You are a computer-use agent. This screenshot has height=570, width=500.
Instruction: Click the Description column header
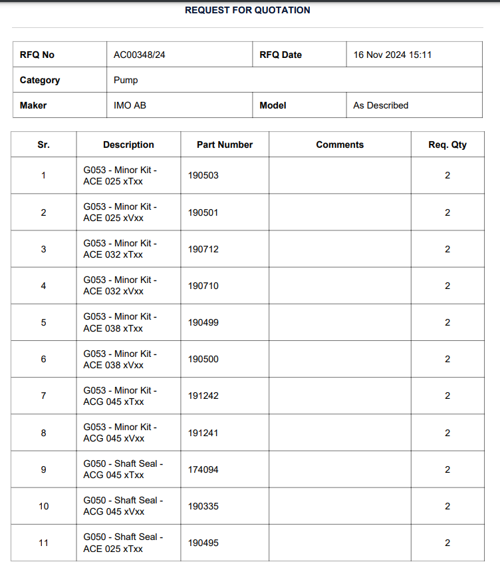[128, 144]
